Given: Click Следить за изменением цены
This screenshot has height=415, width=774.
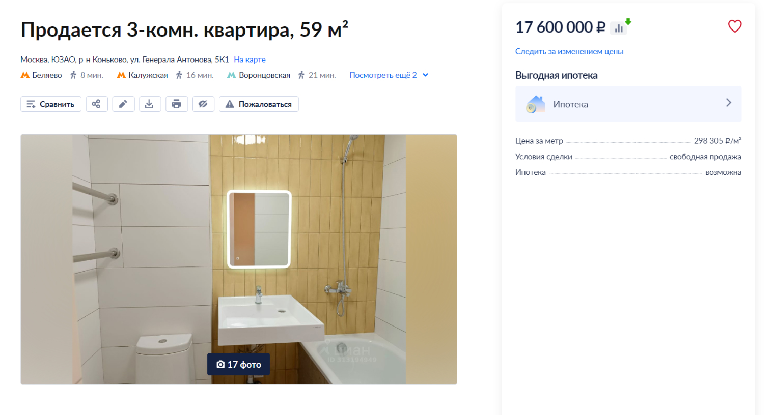Looking at the screenshot, I should click(x=569, y=51).
